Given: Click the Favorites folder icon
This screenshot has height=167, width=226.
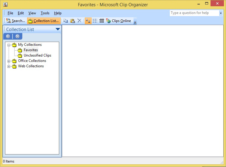Looking at the screenshot, I should (x=20, y=50).
